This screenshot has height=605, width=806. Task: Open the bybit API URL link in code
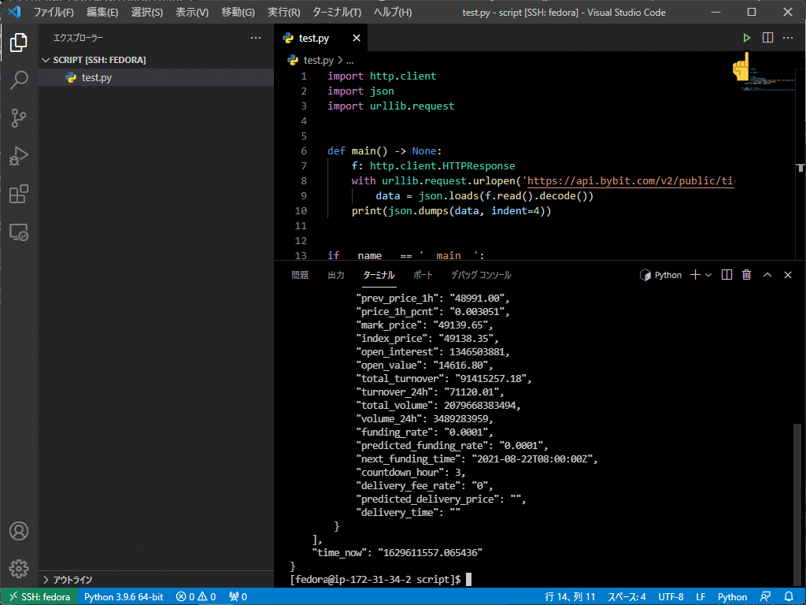[630, 181]
